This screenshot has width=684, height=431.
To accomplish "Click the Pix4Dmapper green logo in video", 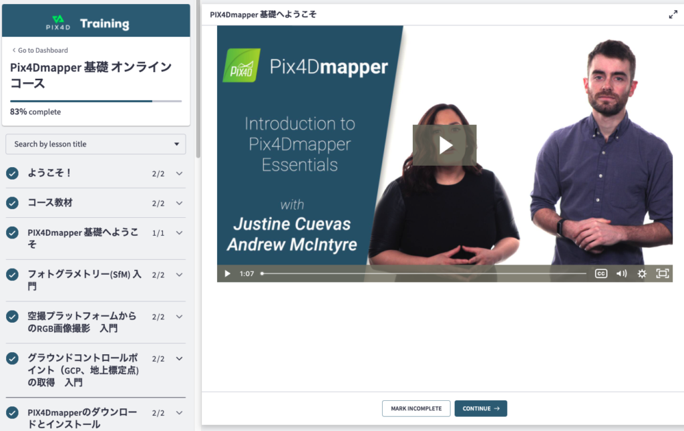I will (x=242, y=66).
